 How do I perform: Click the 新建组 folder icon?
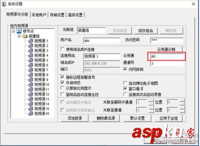(x=25, y=36)
